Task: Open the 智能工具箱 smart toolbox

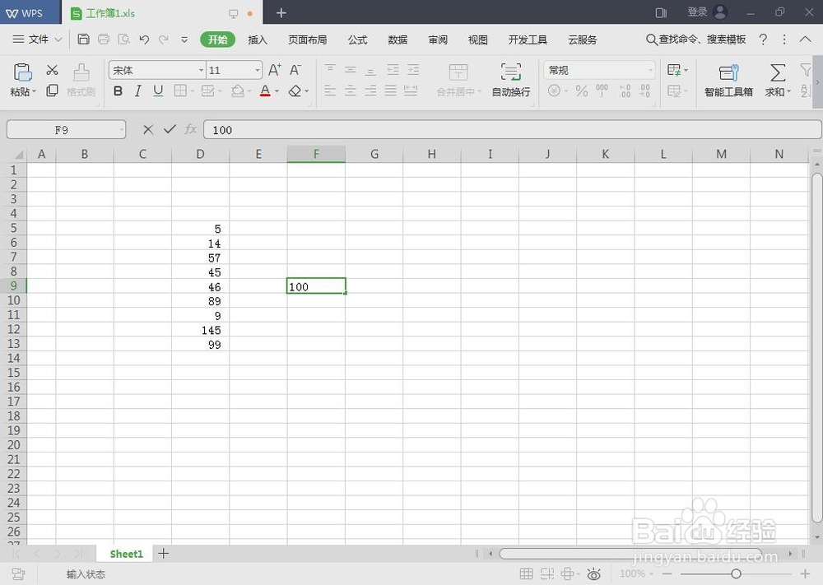Action: (x=728, y=80)
